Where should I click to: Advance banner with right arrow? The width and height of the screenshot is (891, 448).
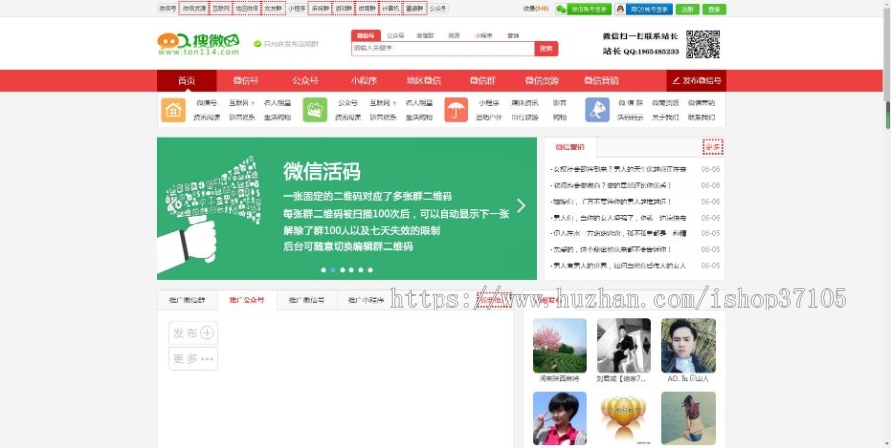pyautogui.click(x=521, y=205)
